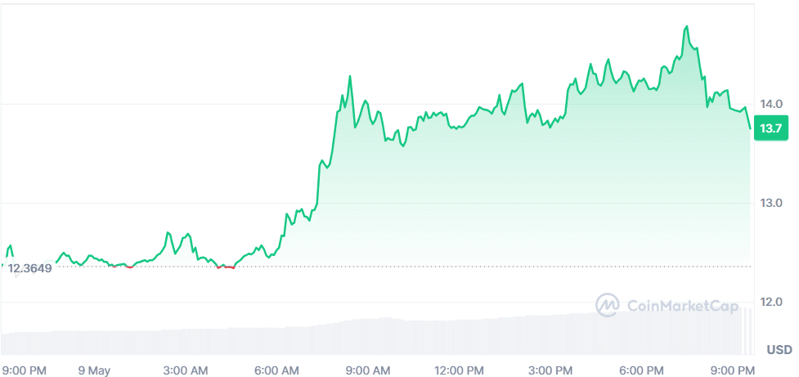Select the 12.3649 opening price label

[30, 267]
